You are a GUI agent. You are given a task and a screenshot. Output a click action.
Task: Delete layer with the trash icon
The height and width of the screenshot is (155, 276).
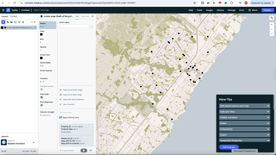click(x=23, y=22)
